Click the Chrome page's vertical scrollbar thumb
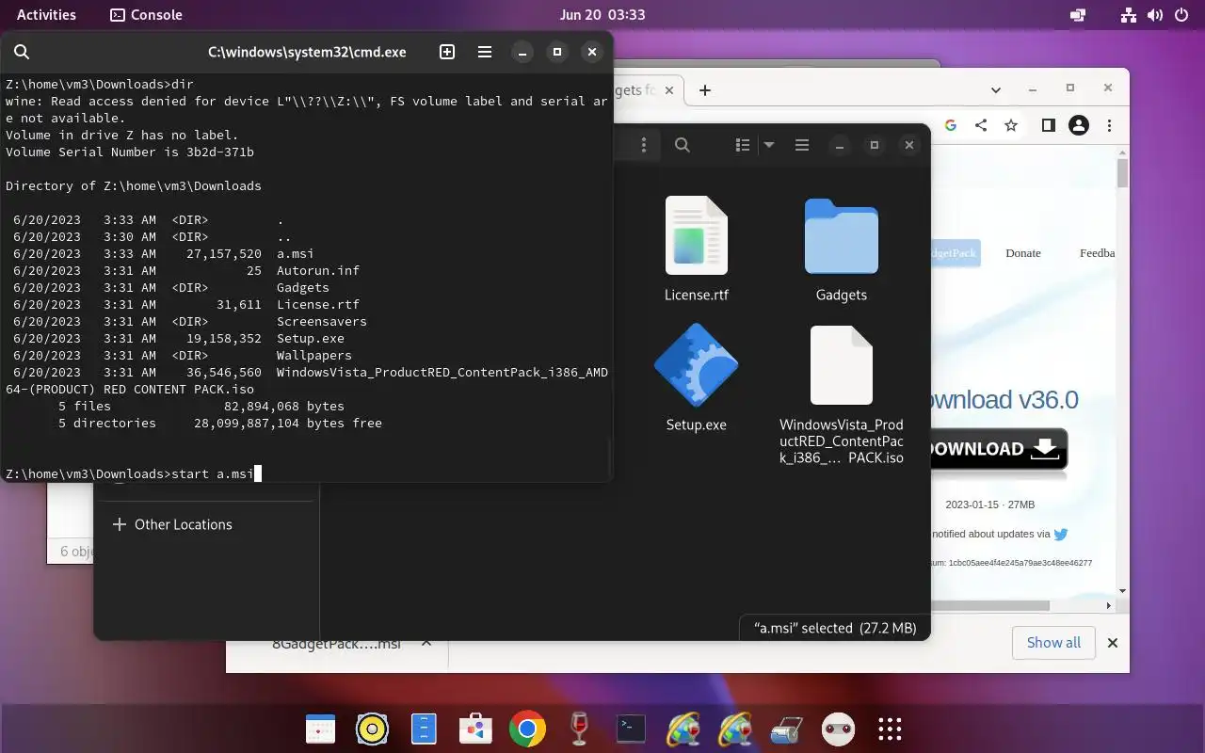 [1122, 174]
